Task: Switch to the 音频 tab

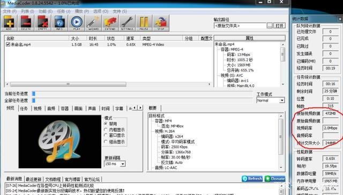Action: (x=51, y=109)
